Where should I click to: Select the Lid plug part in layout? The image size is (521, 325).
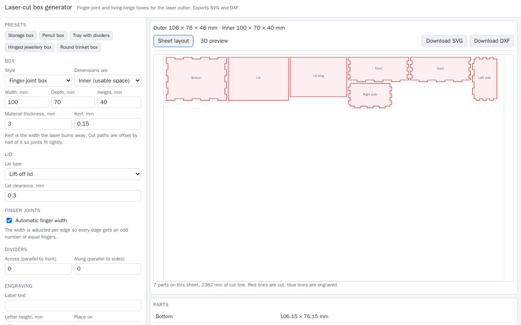click(x=318, y=77)
